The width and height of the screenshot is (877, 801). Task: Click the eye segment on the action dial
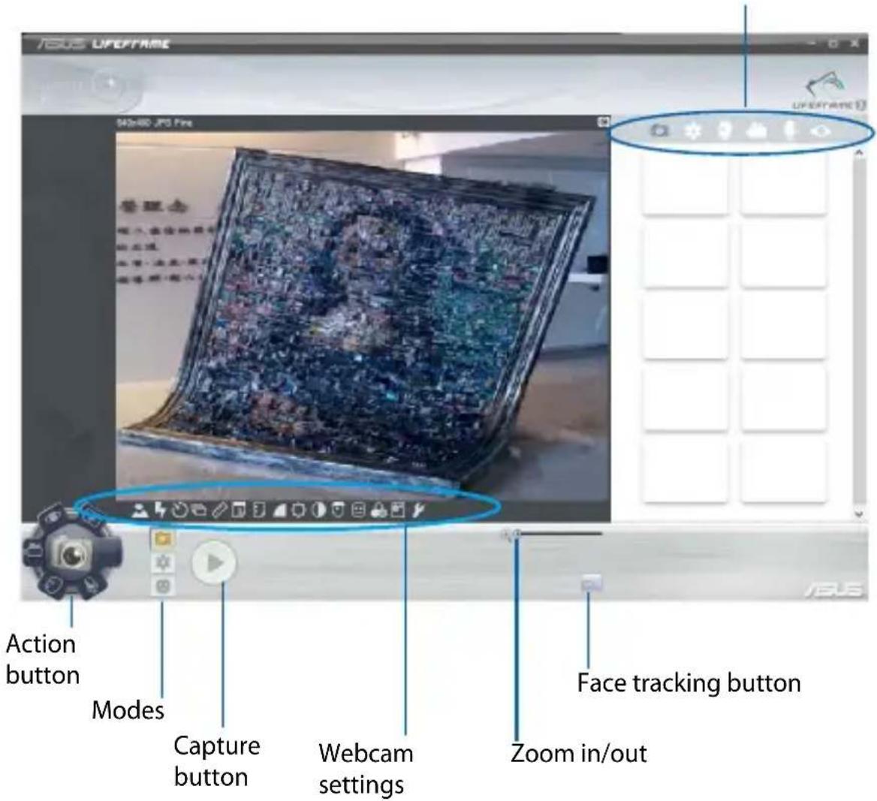(x=52, y=516)
